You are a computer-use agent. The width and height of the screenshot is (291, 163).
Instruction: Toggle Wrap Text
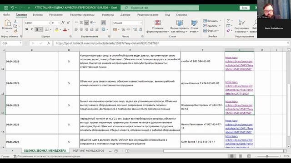pos(104,23)
